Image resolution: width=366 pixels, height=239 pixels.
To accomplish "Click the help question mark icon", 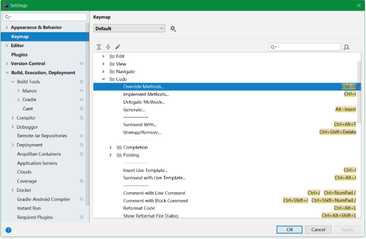I will click(x=8, y=230).
